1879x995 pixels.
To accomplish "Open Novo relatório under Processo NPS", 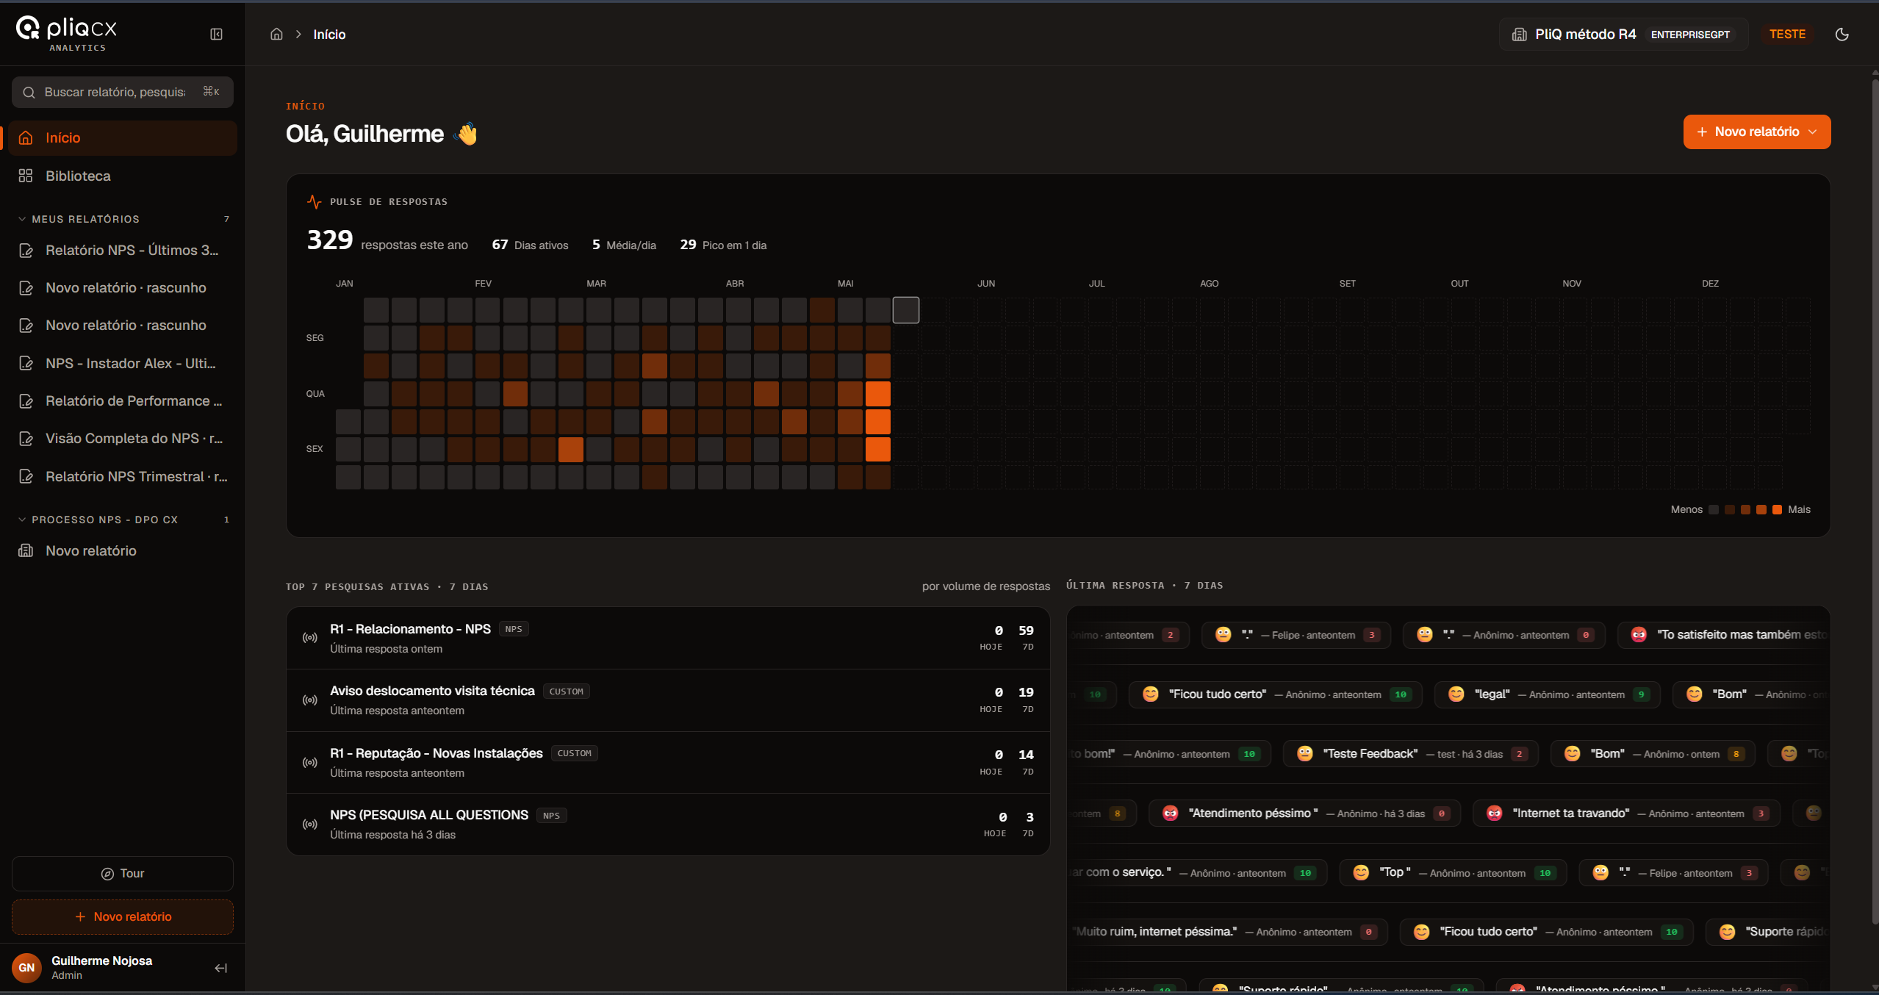I will coord(123,550).
